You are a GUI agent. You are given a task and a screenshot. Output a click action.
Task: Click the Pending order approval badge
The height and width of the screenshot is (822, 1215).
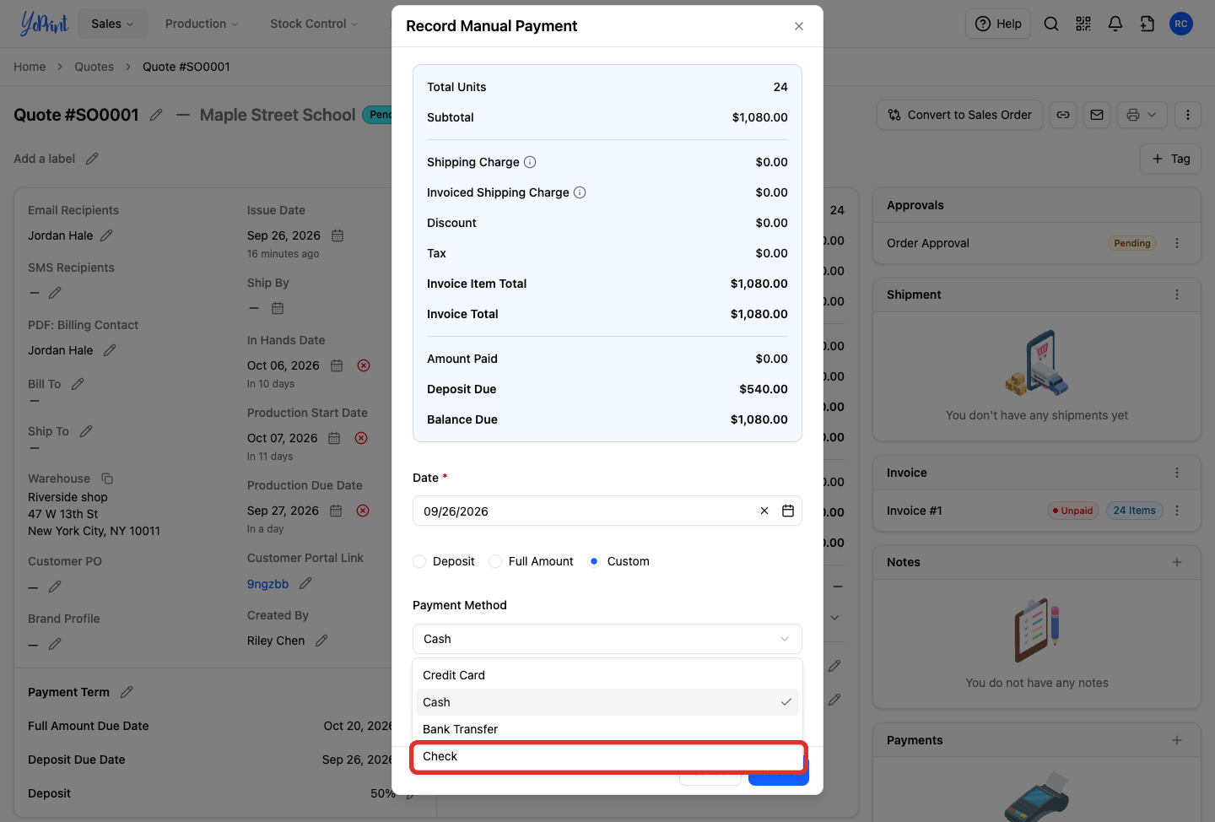point(1131,243)
